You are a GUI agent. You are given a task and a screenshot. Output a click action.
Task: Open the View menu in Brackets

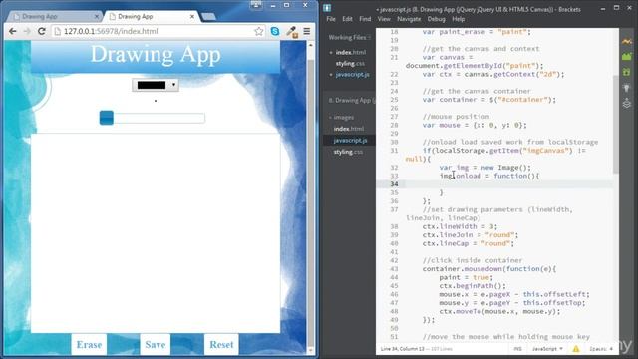[384, 19]
